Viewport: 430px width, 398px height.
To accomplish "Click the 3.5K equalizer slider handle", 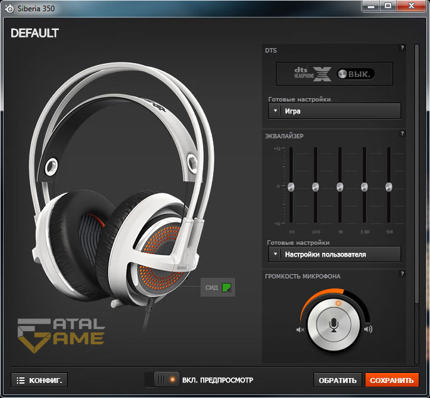I will pos(364,187).
